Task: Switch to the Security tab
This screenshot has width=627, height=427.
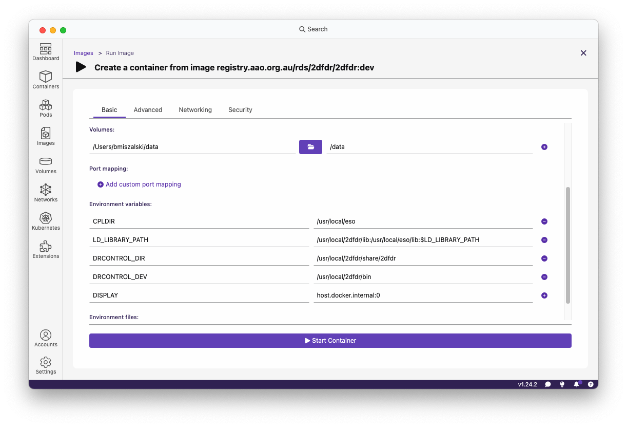Action: [240, 110]
